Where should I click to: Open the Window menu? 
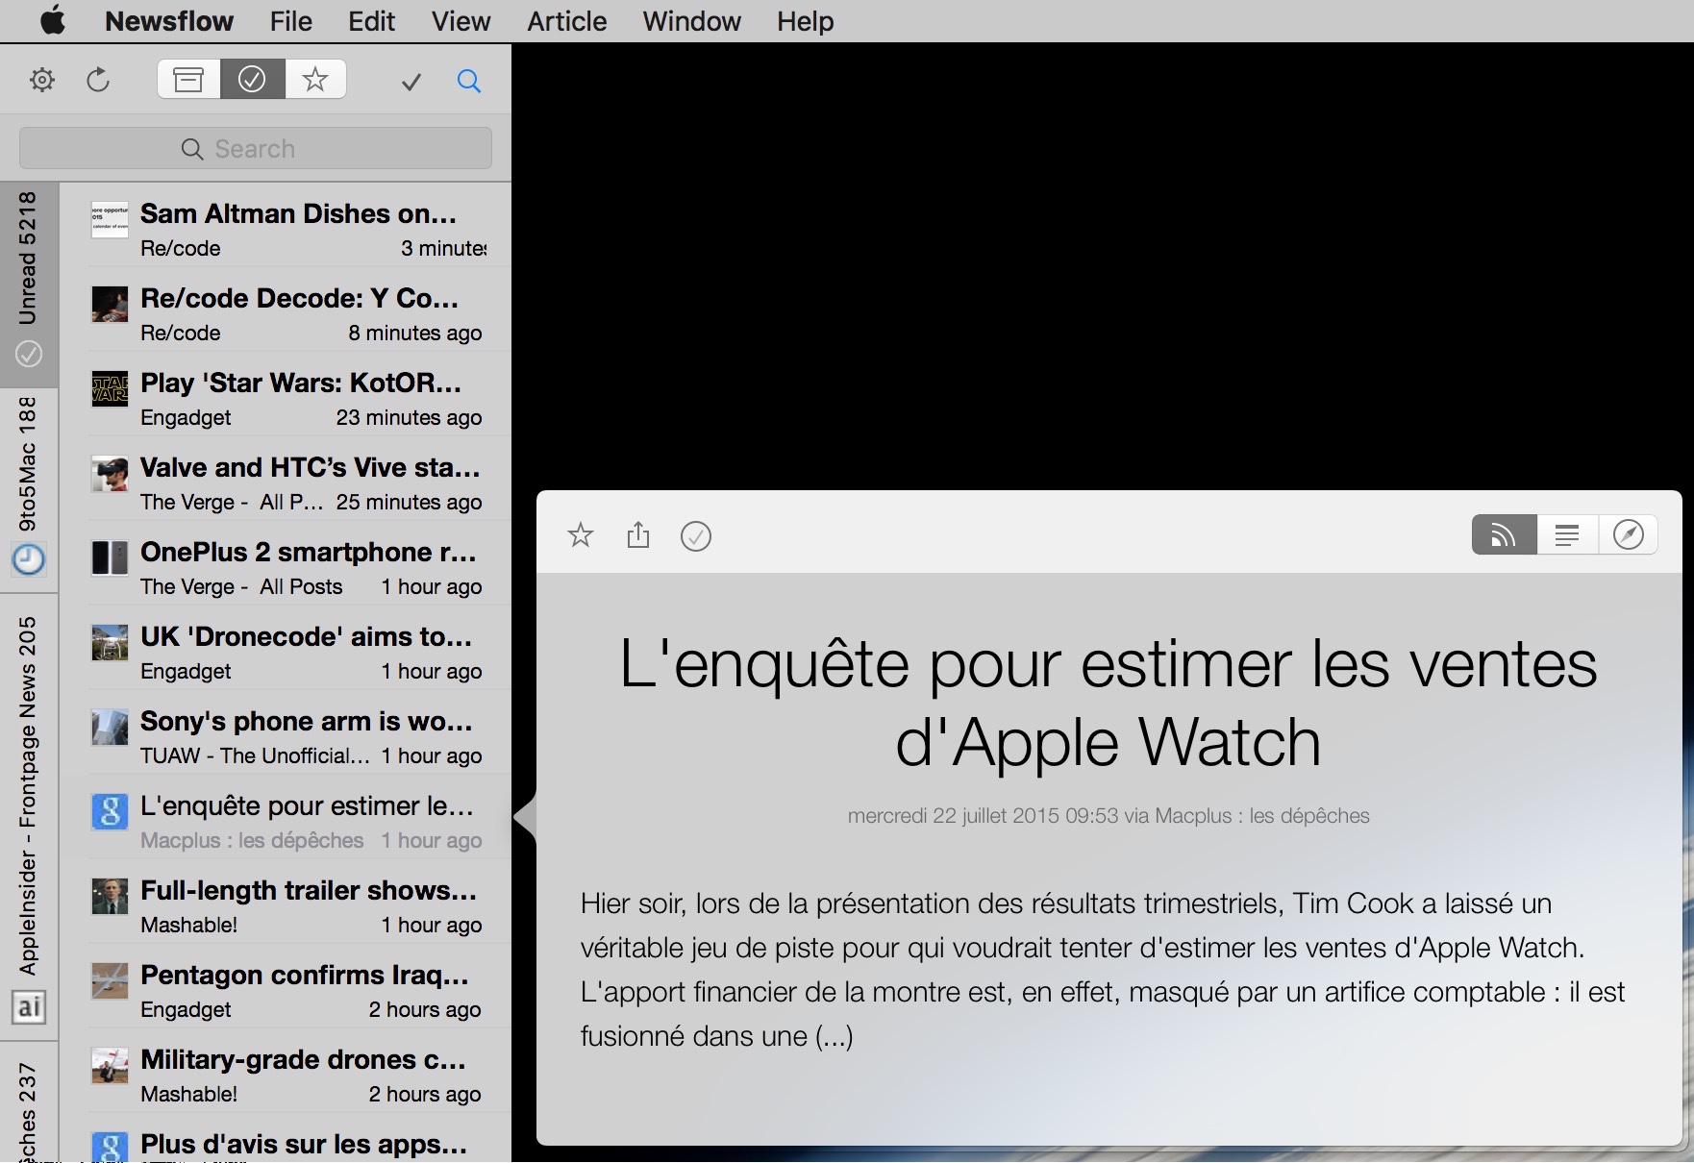(x=692, y=21)
